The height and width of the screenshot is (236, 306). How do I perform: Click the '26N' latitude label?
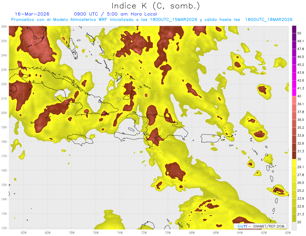(4, 26)
